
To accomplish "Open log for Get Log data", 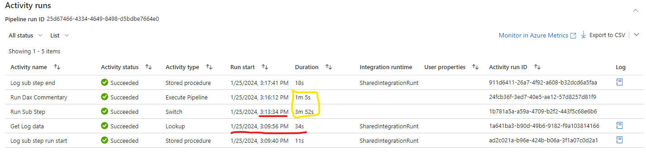I will 620,126.
